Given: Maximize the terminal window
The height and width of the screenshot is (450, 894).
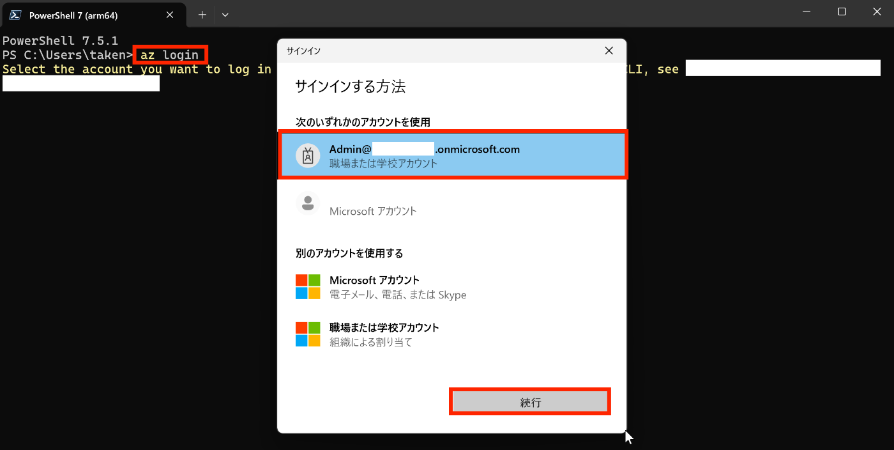Looking at the screenshot, I should [x=842, y=12].
